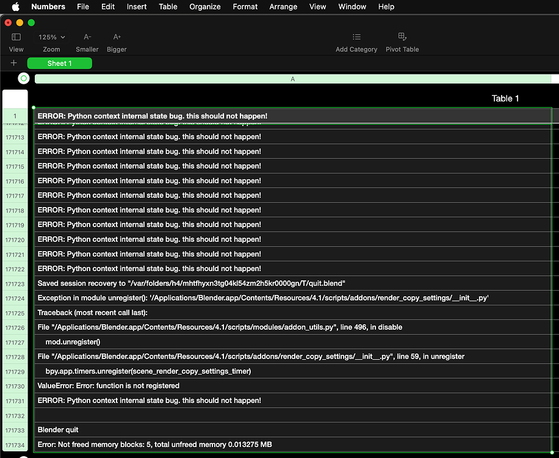Image resolution: width=559 pixels, height=458 pixels.
Task: Close the Numbers window with red button
Action: click(x=8, y=23)
